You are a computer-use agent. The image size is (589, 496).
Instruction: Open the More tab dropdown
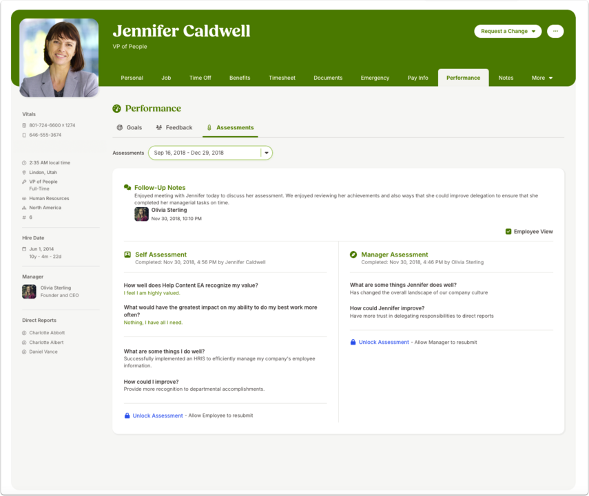click(541, 78)
